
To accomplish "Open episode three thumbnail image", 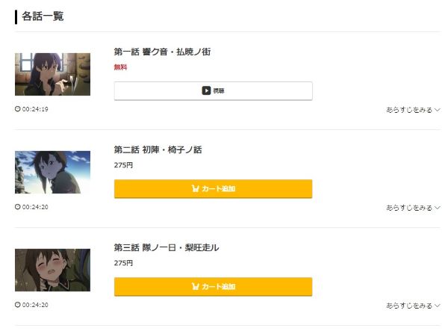I will click(x=52, y=270).
